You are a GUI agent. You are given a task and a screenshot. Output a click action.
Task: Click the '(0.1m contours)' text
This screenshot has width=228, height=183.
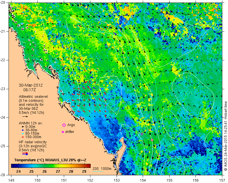click(31, 101)
